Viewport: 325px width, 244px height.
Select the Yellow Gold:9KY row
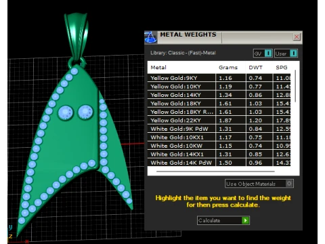[x=219, y=78]
